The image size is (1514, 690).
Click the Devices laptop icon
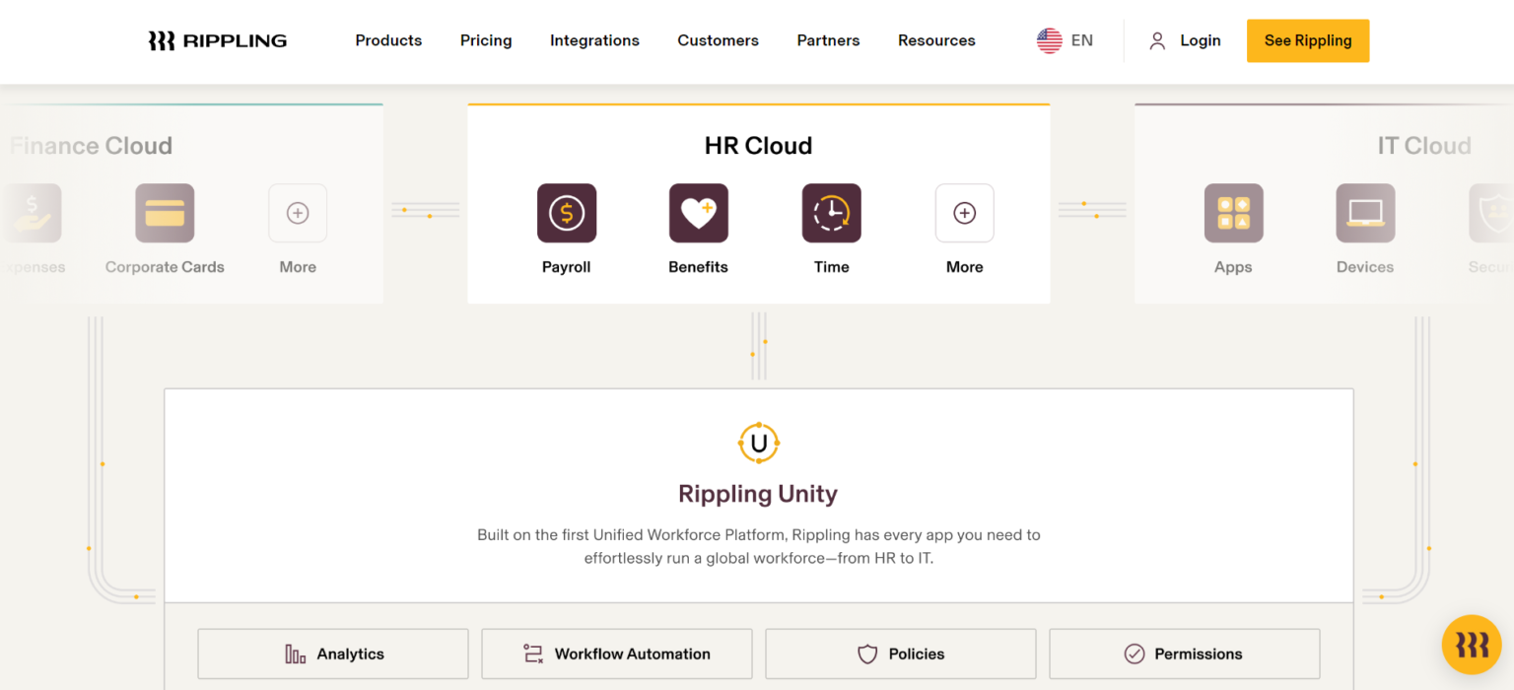[x=1365, y=213]
